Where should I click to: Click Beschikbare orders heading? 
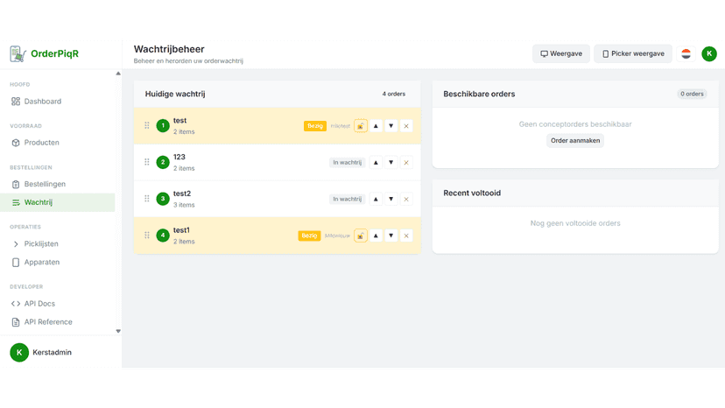[479, 94]
